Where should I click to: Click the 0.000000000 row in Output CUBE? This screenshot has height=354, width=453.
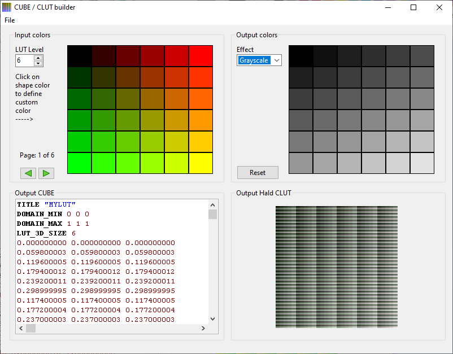point(96,243)
